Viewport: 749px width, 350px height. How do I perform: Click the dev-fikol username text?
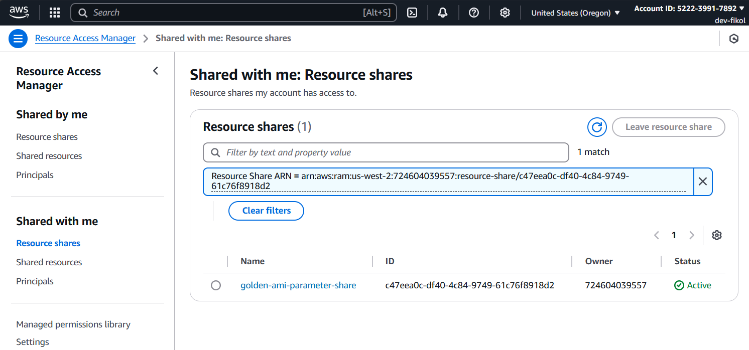(730, 21)
